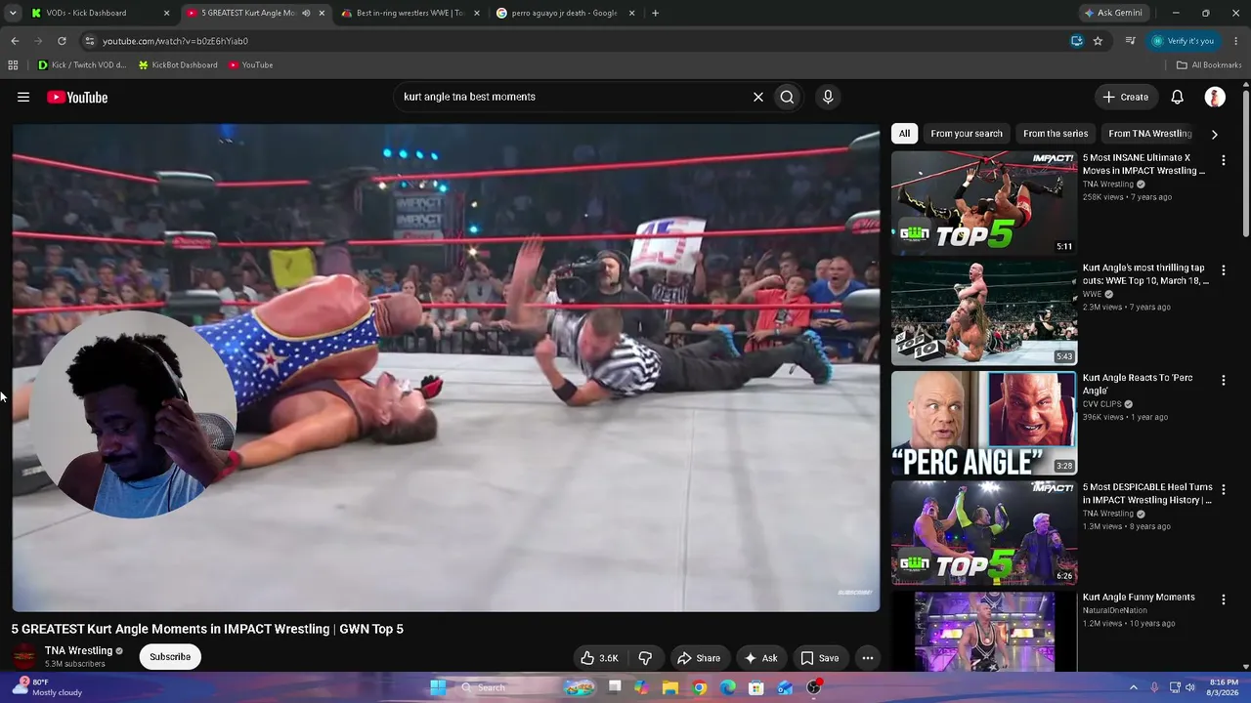Select the From your search chip
Viewport: 1251px width, 703px height.
point(967,134)
